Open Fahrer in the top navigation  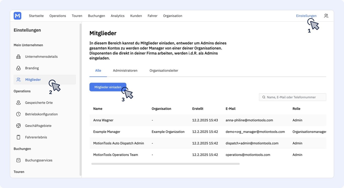[153, 16]
